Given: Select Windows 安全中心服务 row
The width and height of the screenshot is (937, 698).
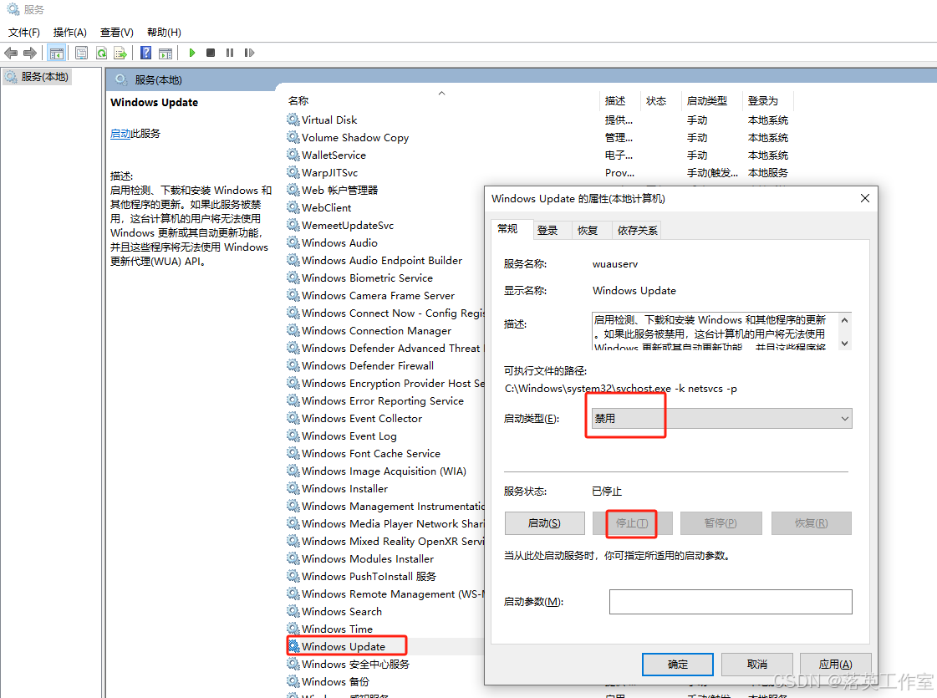Looking at the screenshot, I should tap(355, 664).
